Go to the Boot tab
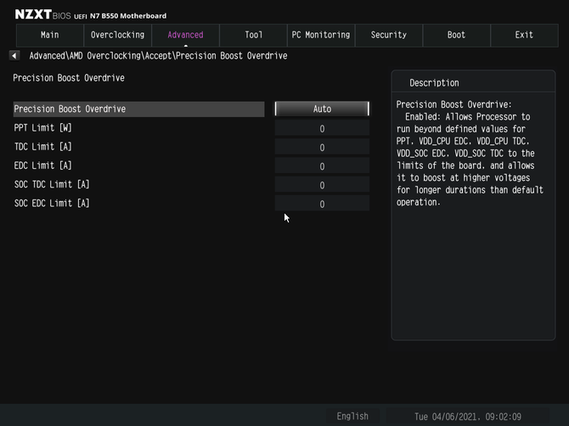Screen dimensions: 569x426 click(457, 35)
